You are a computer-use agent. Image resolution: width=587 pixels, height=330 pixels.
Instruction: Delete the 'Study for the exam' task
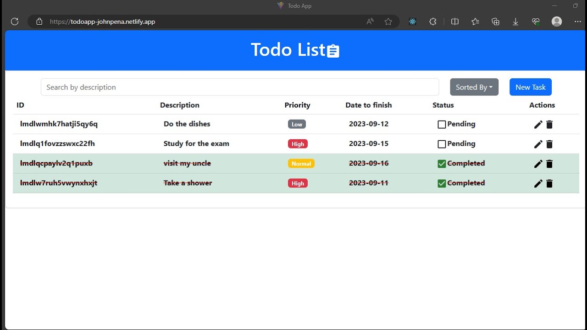549,144
